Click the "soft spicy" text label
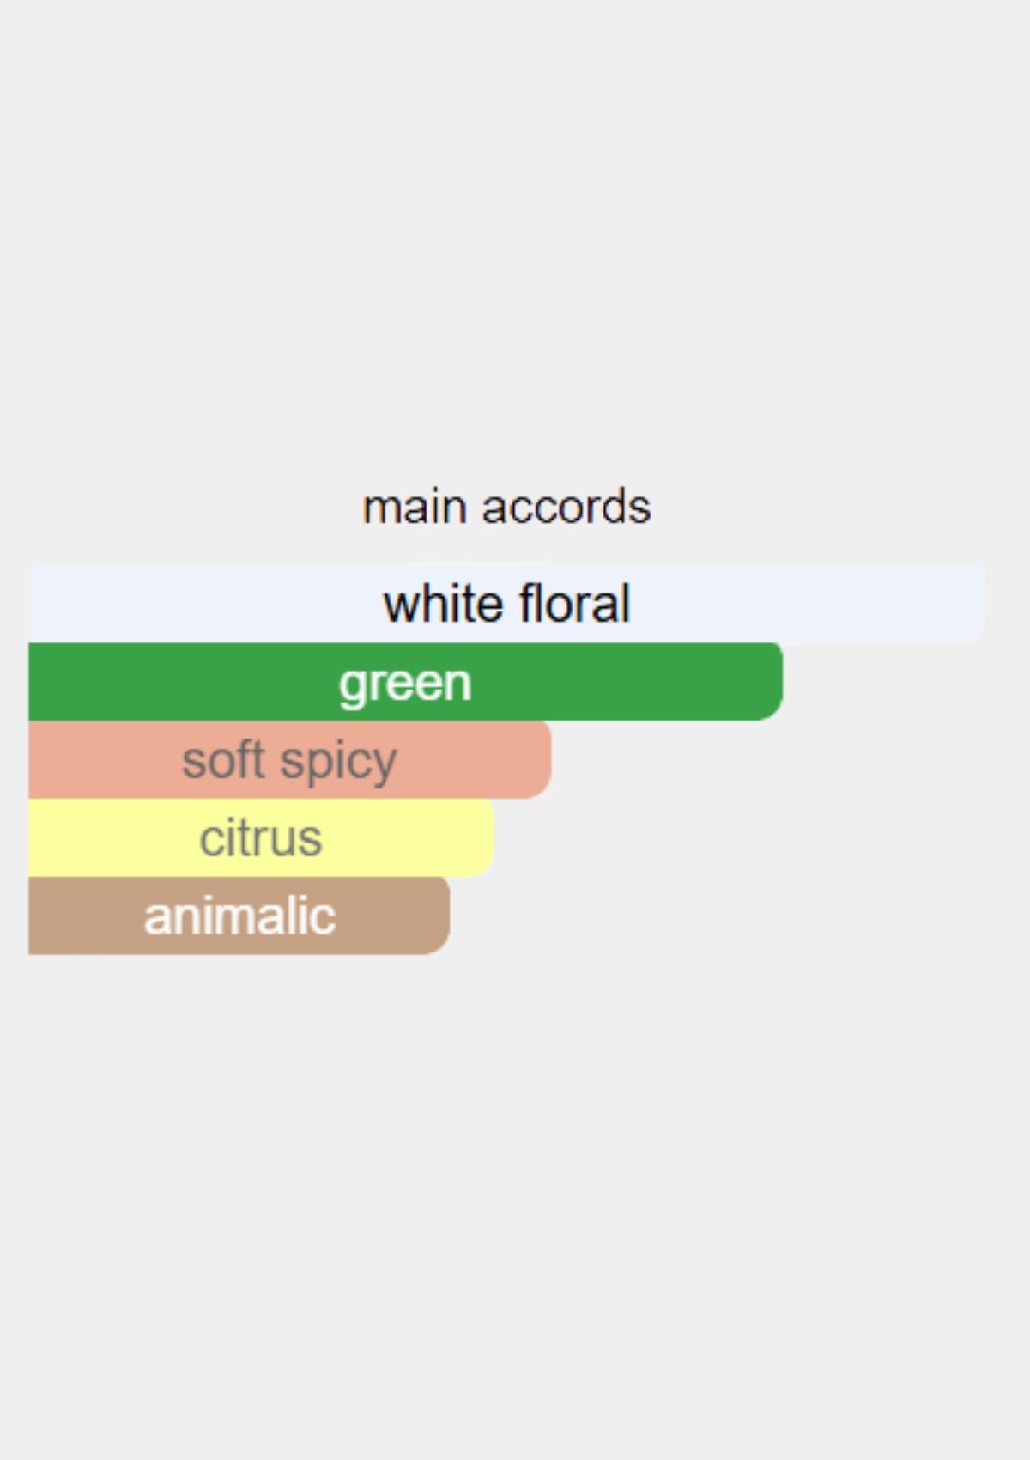This screenshot has height=1460, width=1030. click(x=289, y=761)
